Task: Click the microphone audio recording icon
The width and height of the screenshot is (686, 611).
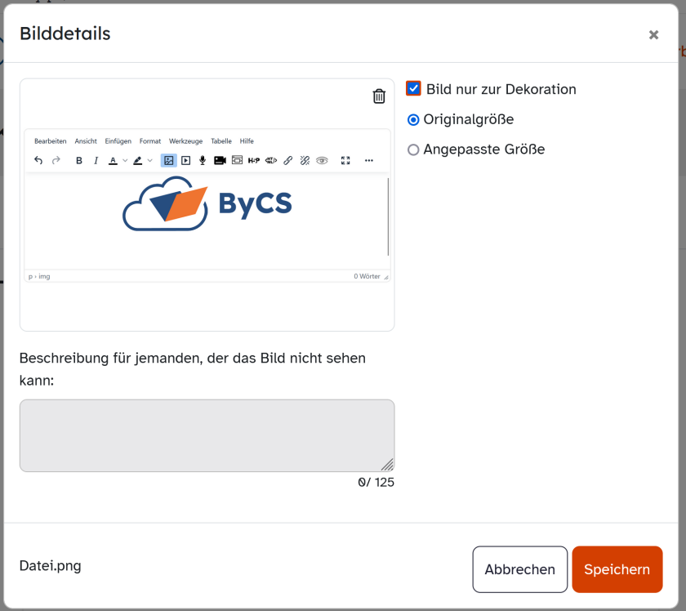Action: point(202,160)
